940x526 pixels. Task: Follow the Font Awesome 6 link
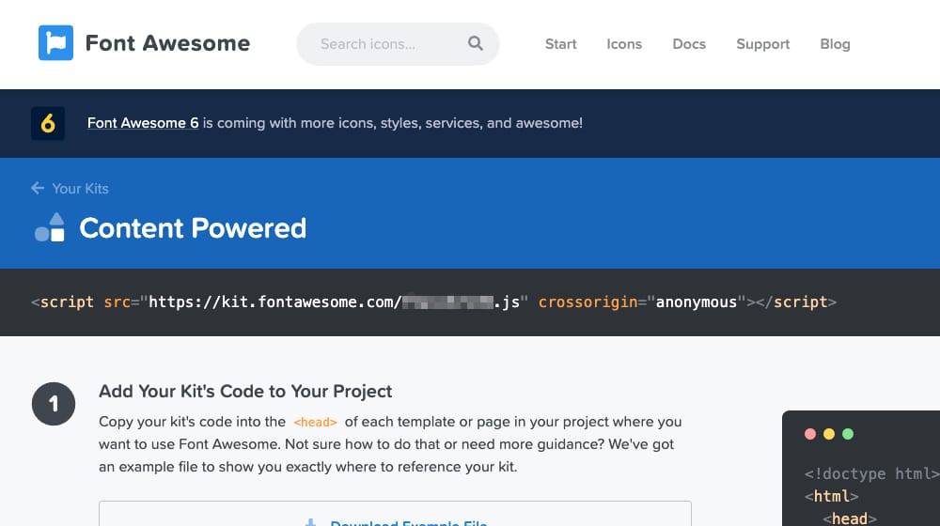click(143, 123)
